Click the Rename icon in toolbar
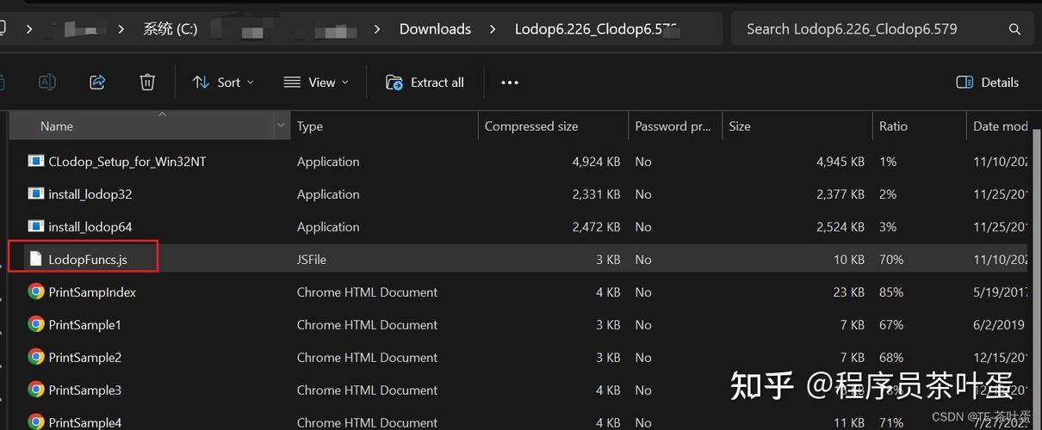 click(47, 83)
